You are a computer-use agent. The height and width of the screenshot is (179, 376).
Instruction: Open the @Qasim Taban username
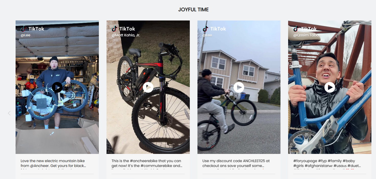[307, 35]
